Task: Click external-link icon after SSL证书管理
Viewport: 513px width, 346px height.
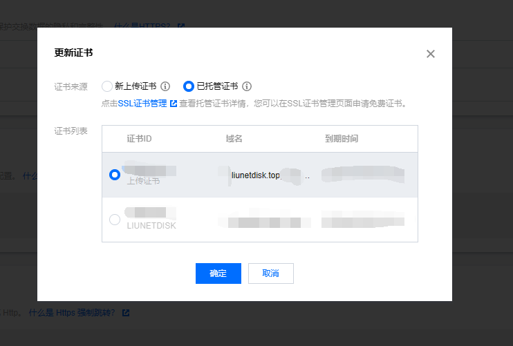Action: point(174,104)
